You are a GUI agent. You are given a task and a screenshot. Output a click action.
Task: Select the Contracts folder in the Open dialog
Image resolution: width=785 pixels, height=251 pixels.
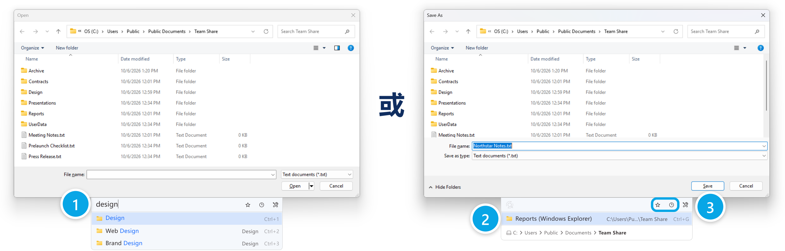[x=38, y=82]
